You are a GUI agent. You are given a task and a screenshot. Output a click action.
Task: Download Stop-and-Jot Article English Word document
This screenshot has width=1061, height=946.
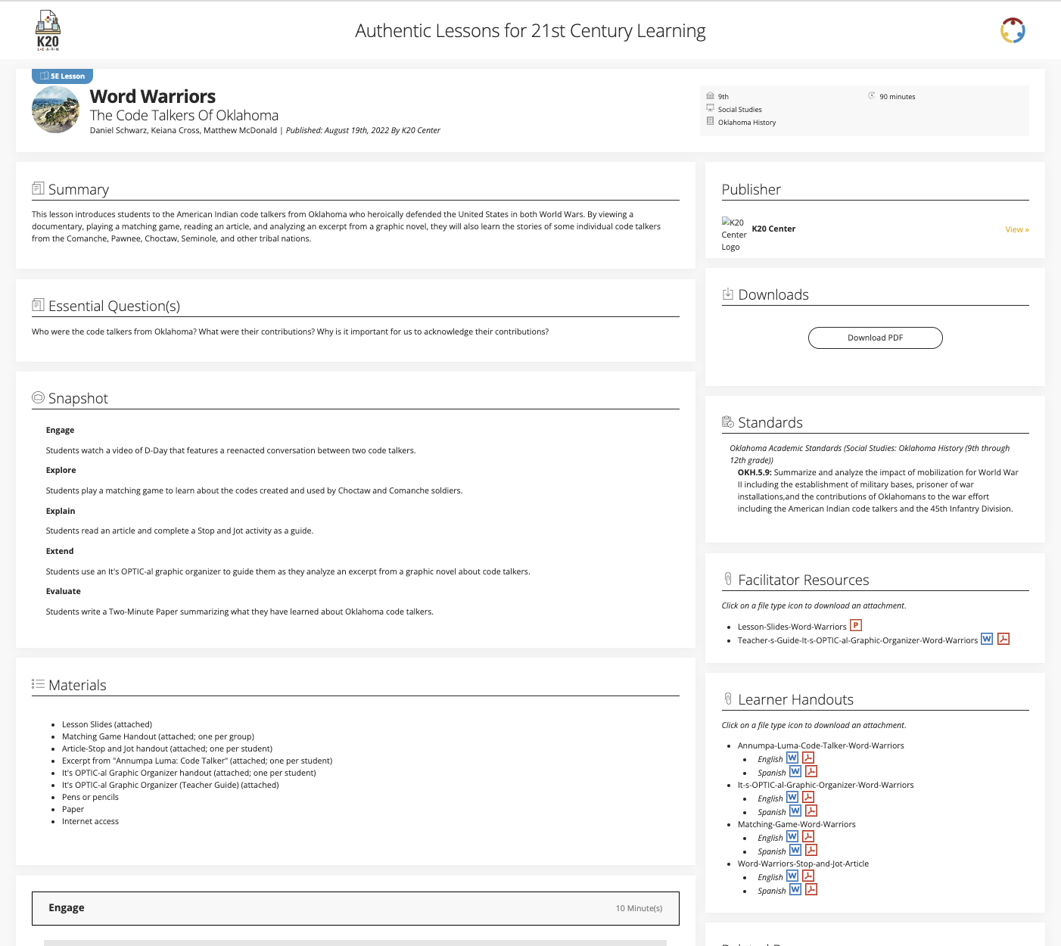pos(792,876)
